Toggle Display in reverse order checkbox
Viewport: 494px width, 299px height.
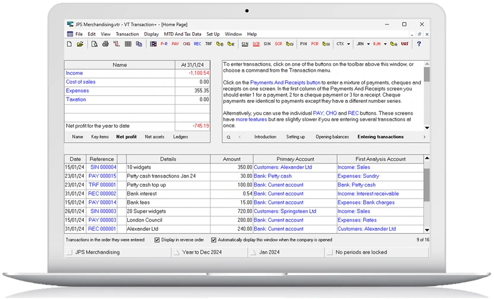pos(157,240)
